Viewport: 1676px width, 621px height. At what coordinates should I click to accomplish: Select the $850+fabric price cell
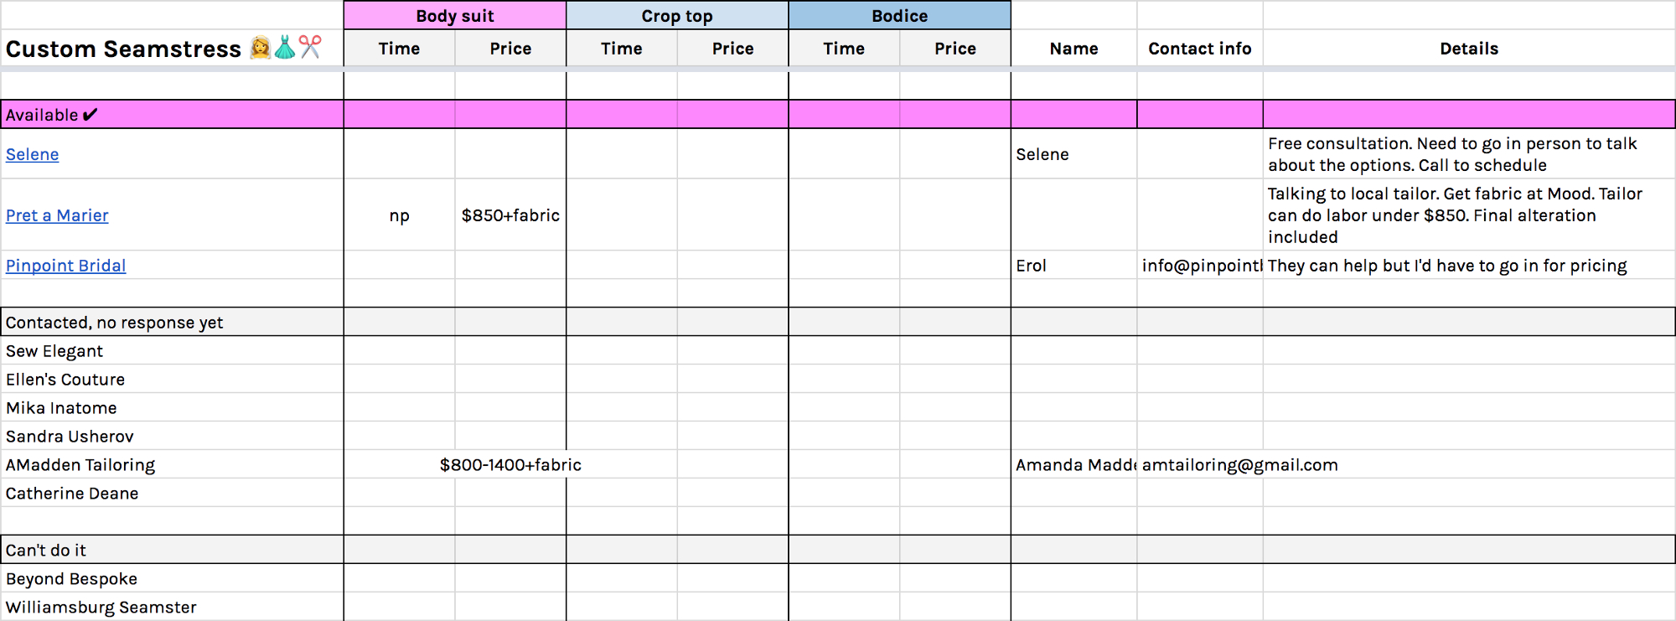(x=510, y=215)
